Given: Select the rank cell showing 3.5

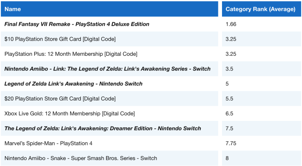Looking at the screenshot, I should click(x=229, y=69).
